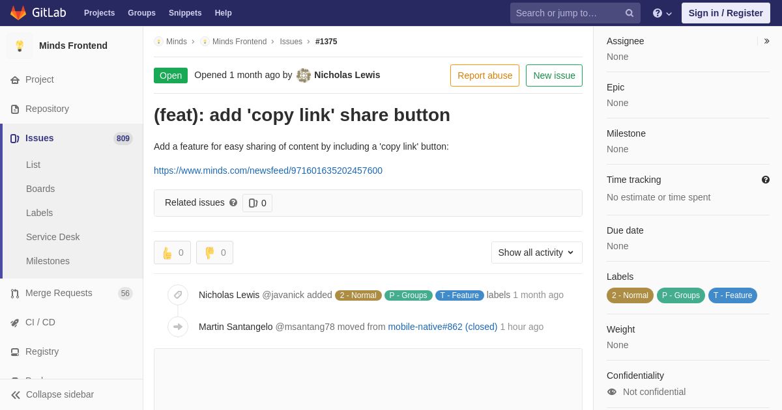Click the Merge Requests 56 count badge
Image resolution: width=782 pixels, height=410 pixels.
tap(125, 294)
